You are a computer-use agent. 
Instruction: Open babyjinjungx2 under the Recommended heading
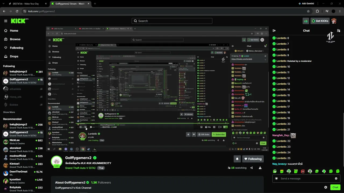(23, 126)
